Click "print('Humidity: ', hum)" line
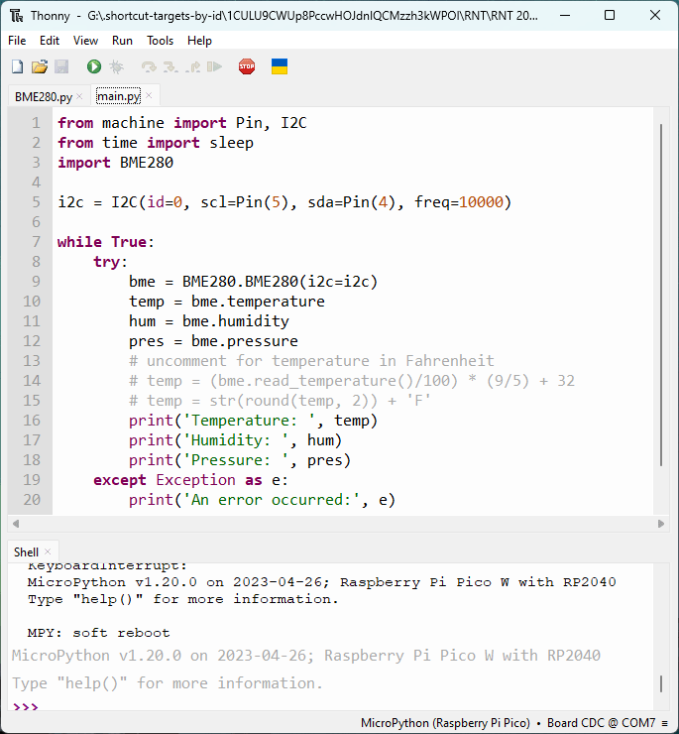The image size is (679, 734). 235,440
